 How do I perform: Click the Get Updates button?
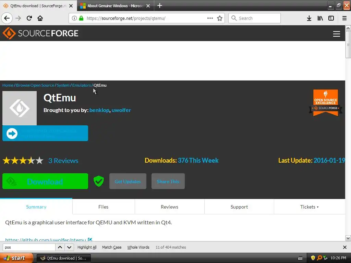[128, 181]
